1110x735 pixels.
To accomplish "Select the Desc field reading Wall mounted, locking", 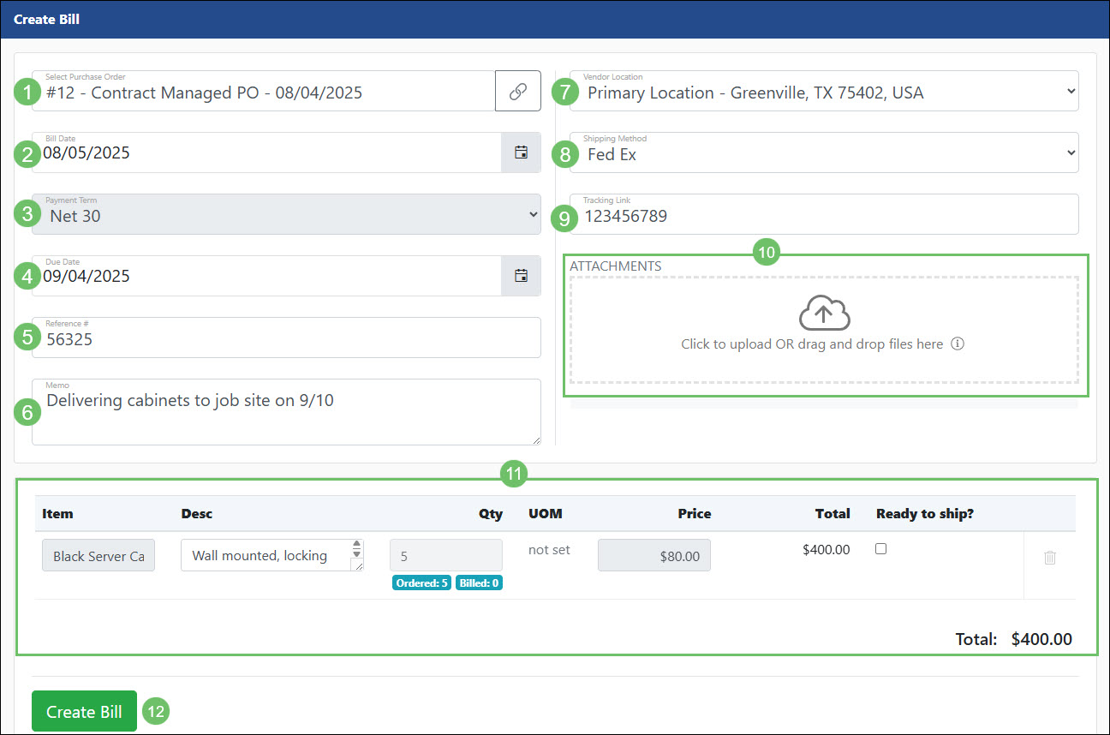I will click(x=266, y=555).
